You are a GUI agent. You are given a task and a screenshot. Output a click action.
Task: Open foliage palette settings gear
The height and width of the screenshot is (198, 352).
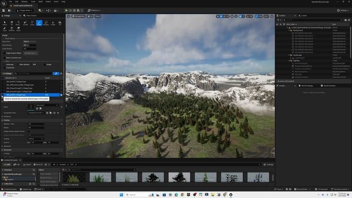61,73
